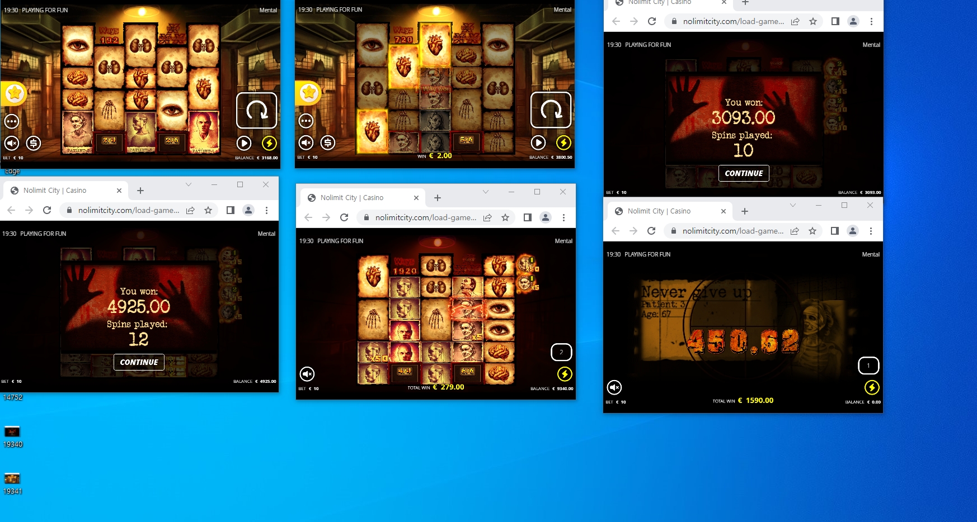The height and width of the screenshot is (522, 977).
Task: Reload the page in the 4925.00 win window
Action: [x=47, y=210]
